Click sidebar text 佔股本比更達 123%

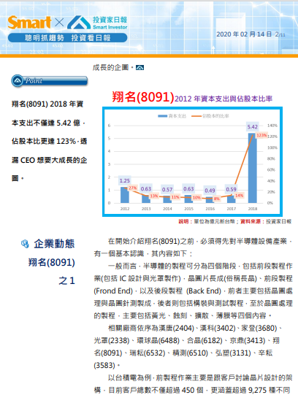click(44, 142)
